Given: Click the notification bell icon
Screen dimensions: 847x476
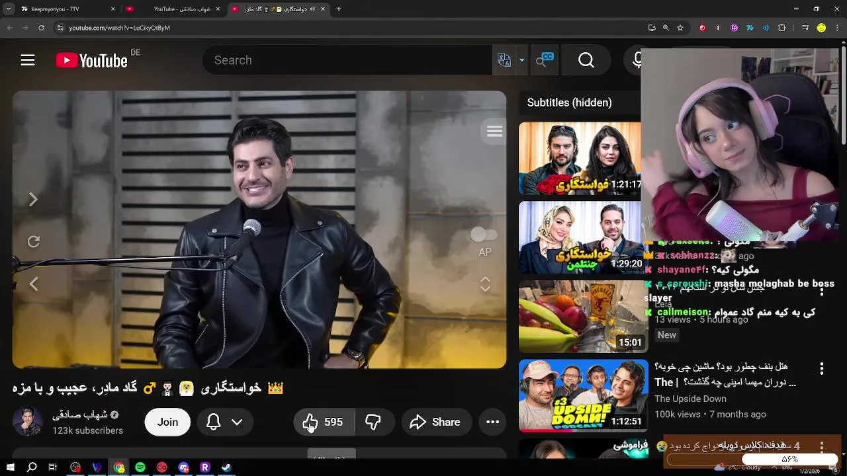Looking at the screenshot, I should tap(213, 422).
